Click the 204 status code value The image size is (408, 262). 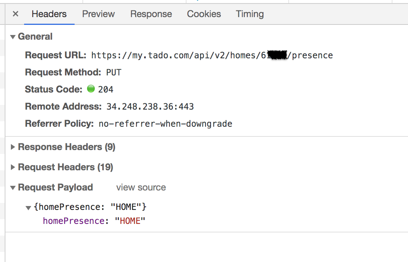pyautogui.click(x=106, y=89)
